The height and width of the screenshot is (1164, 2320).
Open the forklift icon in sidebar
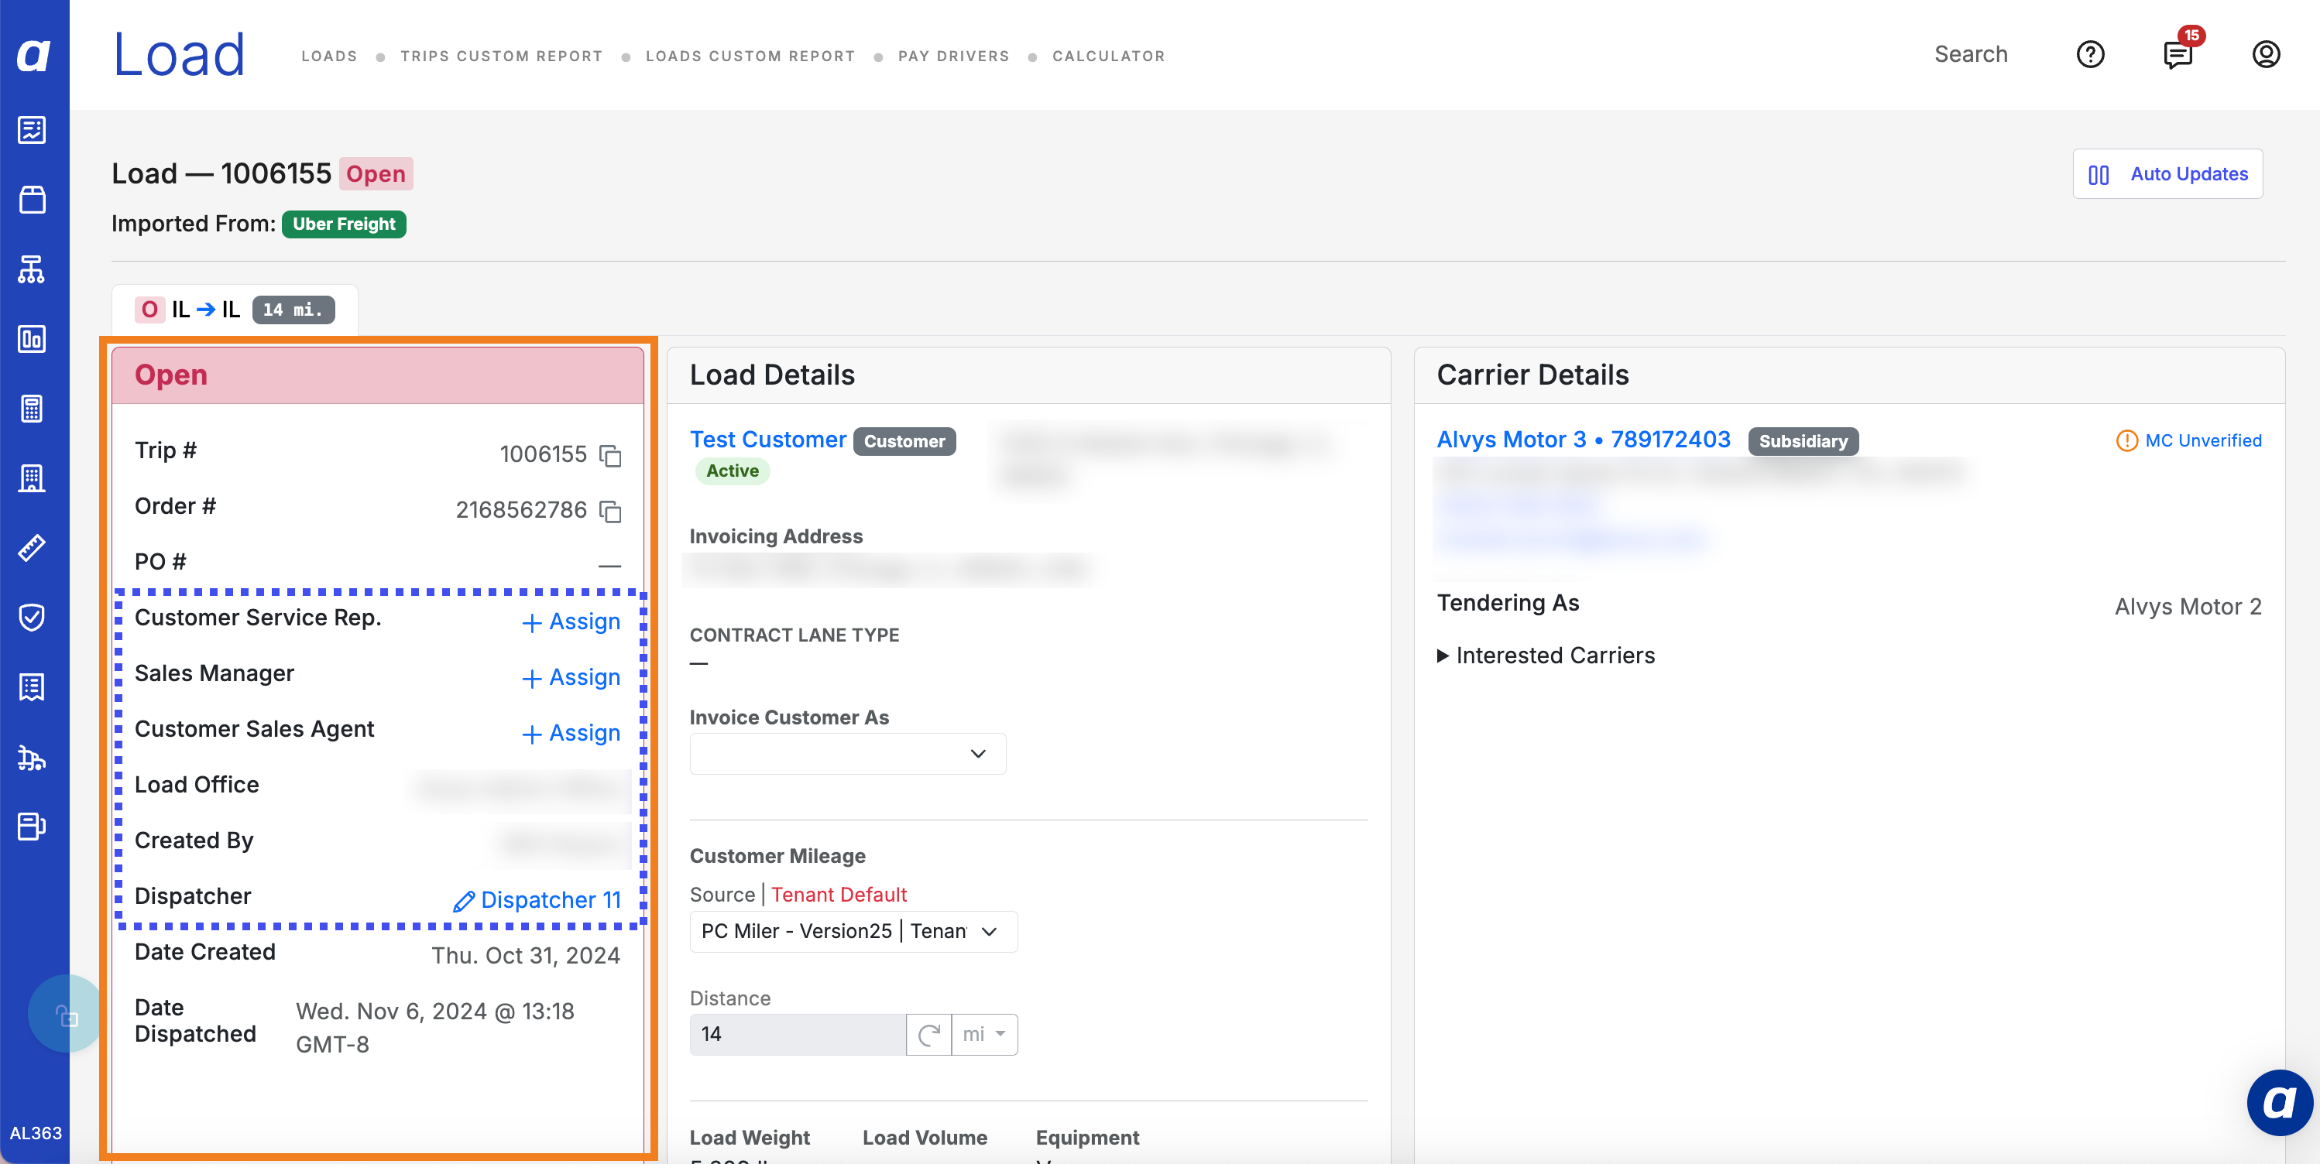pyautogui.click(x=33, y=757)
